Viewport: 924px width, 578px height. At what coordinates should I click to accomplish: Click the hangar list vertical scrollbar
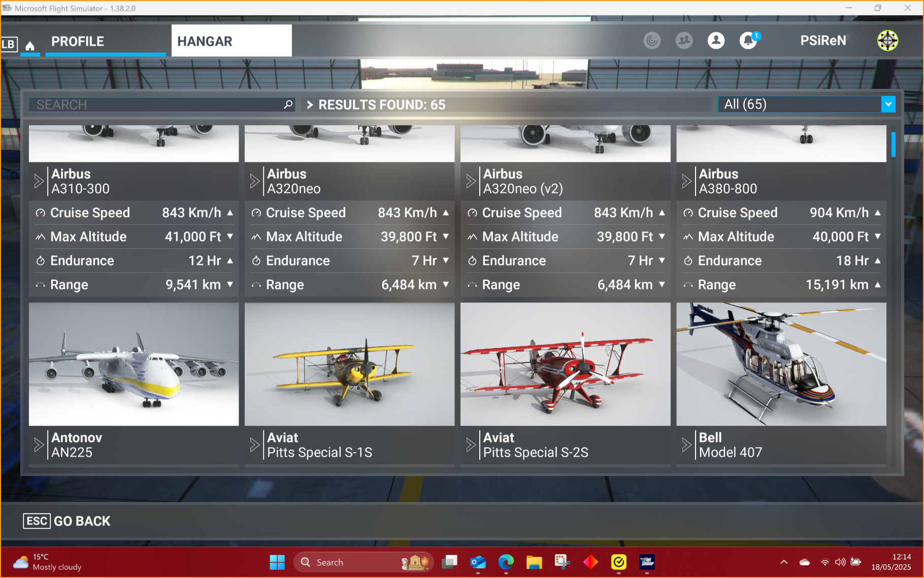893,145
